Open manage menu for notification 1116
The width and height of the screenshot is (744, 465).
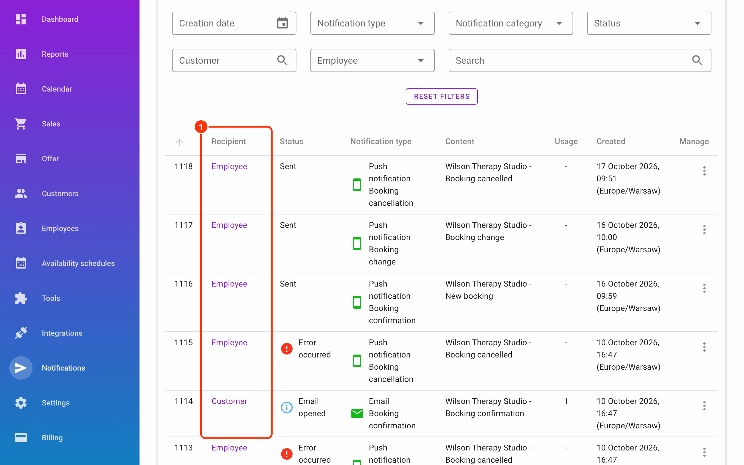click(x=704, y=288)
